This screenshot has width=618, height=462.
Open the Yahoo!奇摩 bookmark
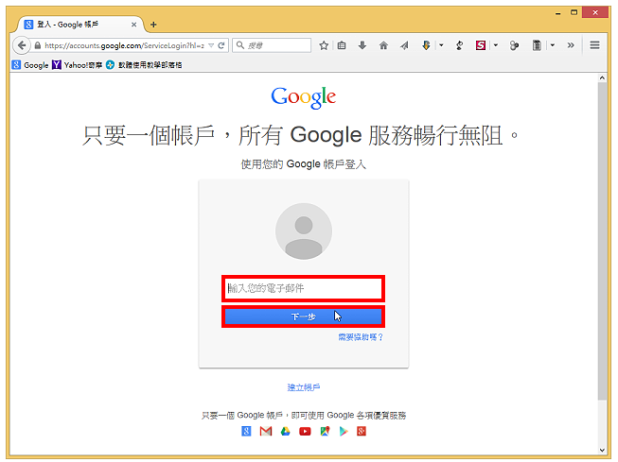tap(78, 65)
